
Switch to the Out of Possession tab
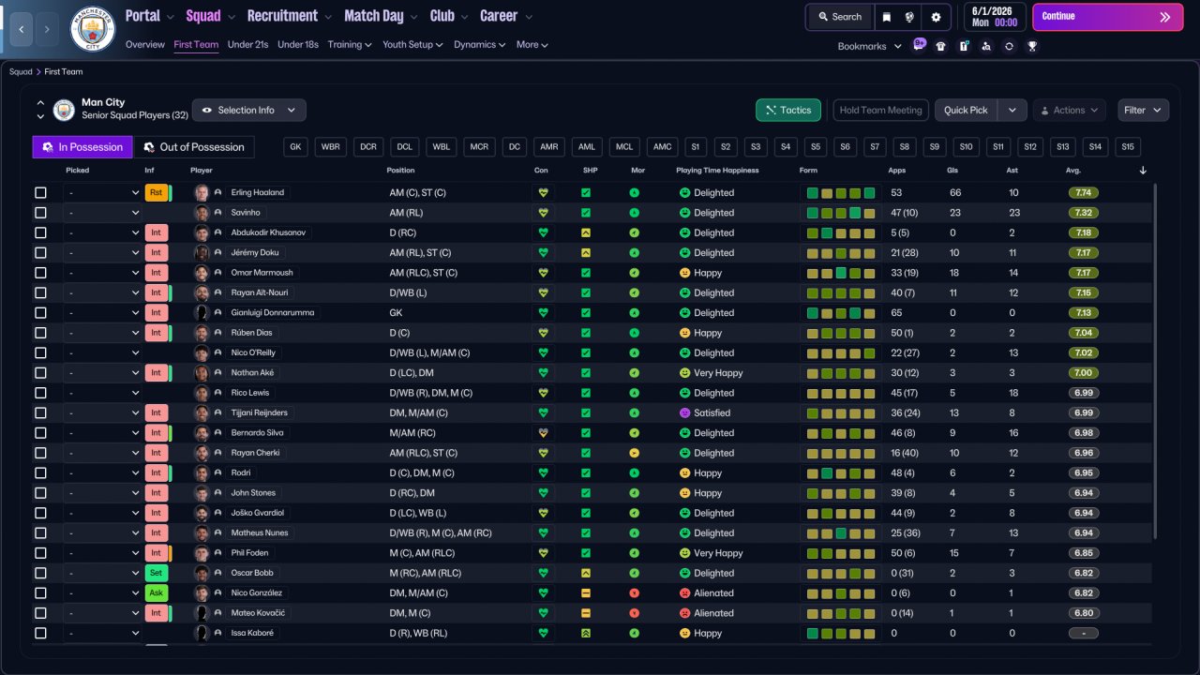(193, 147)
